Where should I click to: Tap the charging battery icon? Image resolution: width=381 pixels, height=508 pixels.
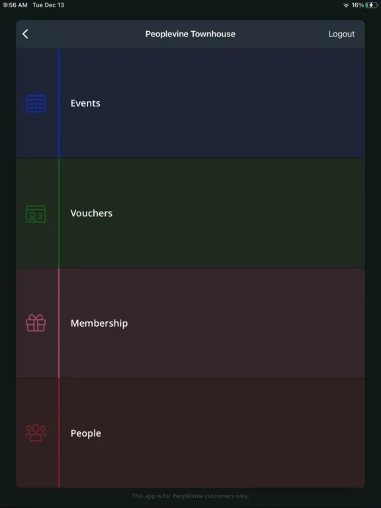click(x=371, y=5)
